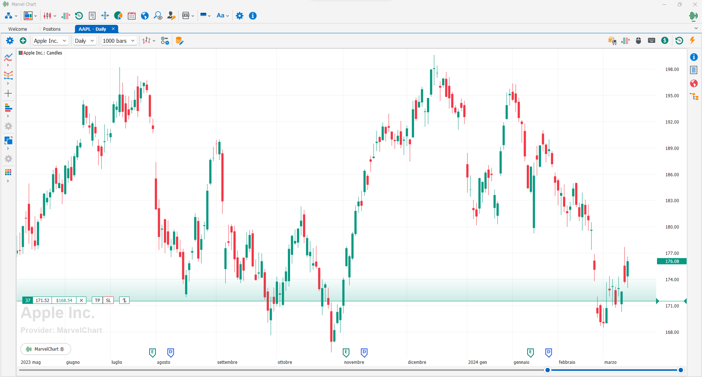Expand the tab list chevron at right
The width and height of the screenshot is (702, 377).
[696, 28]
